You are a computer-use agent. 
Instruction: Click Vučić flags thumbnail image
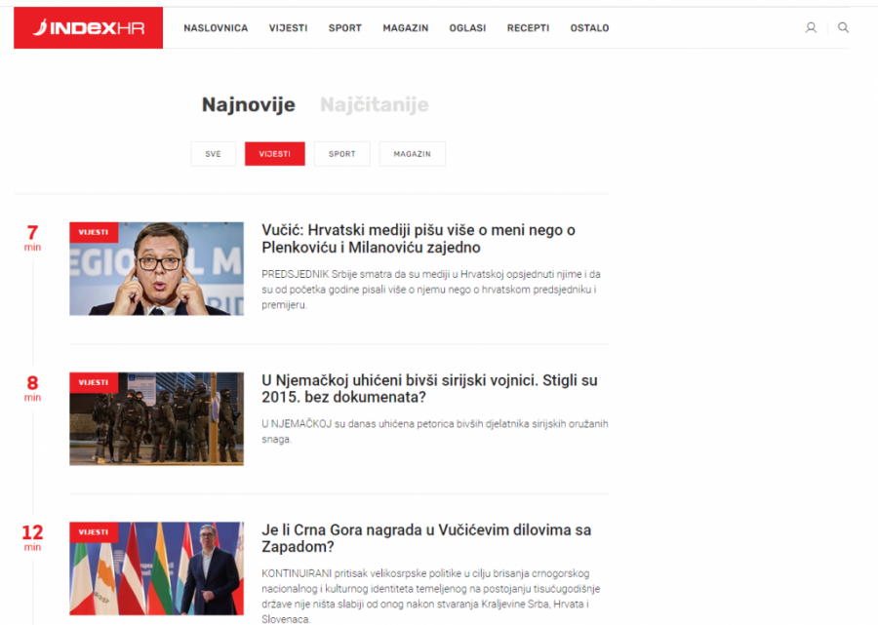click(x=156, y=568)
